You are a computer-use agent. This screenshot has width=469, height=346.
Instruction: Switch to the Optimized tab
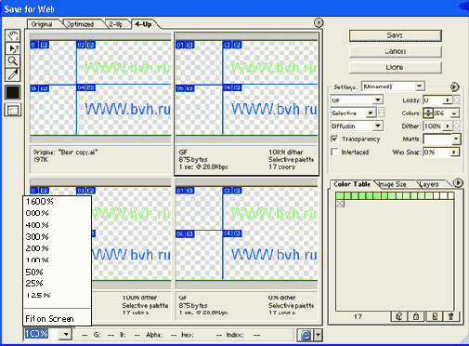(81, 24)
